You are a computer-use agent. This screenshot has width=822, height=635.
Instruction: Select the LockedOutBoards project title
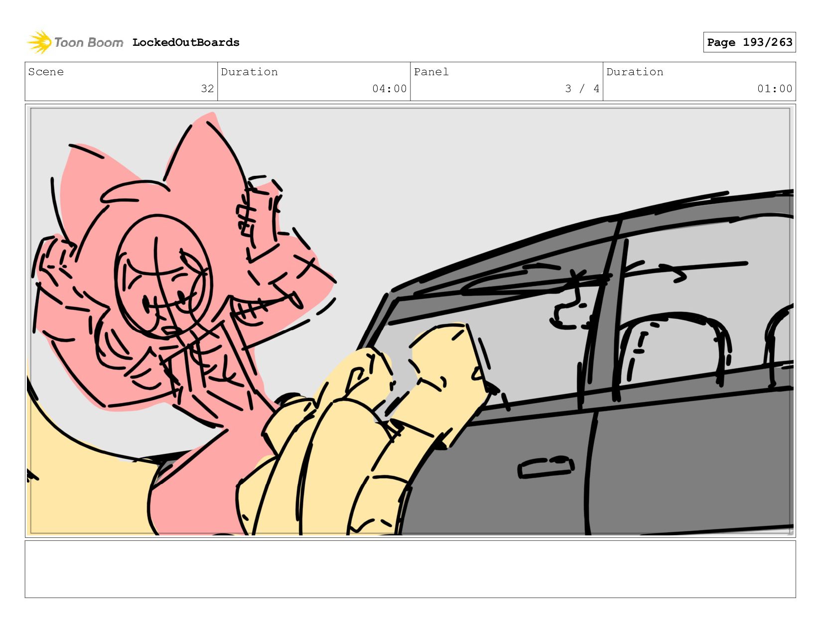(x=186, y=42)
